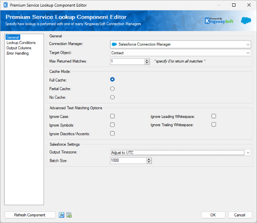Decrease Max Returned Matches value

(x=147, y=63)
